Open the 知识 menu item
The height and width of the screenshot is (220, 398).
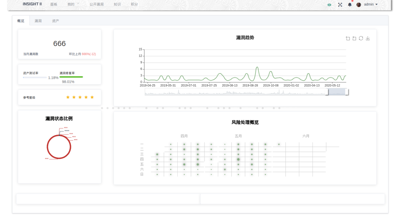[x=117, y=4]
